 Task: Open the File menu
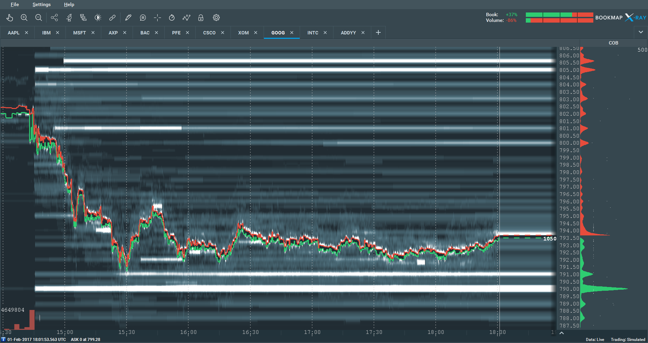(15, 4)
